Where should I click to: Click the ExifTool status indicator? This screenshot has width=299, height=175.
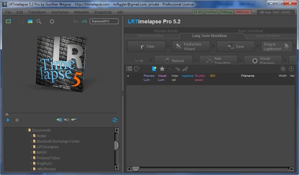point(211,12)
